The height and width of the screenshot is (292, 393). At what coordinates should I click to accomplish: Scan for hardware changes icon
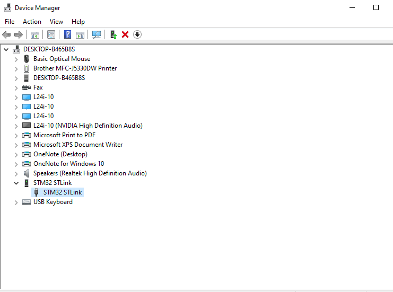coord(97,34)
